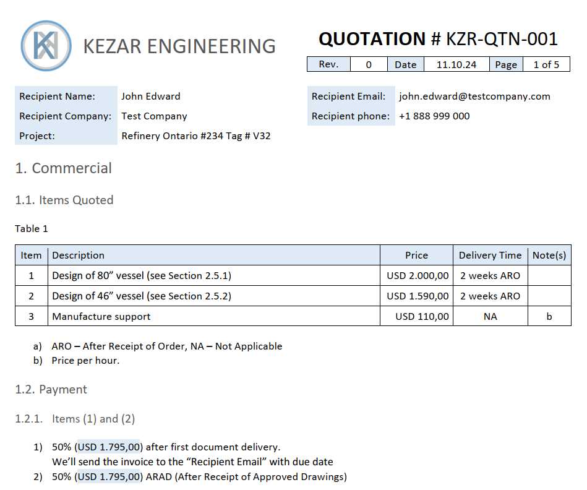This screenshot has width=587, height=490.
Task: Click the Page label cell
Action: tap(506, 64)
